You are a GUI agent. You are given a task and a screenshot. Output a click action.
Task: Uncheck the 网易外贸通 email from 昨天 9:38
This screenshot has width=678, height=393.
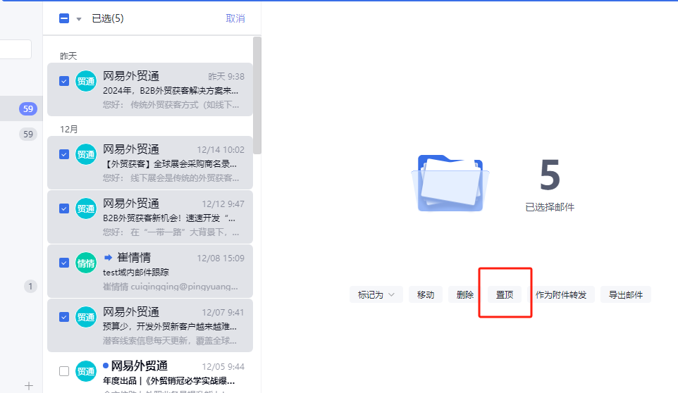click(x=64, y=81)
